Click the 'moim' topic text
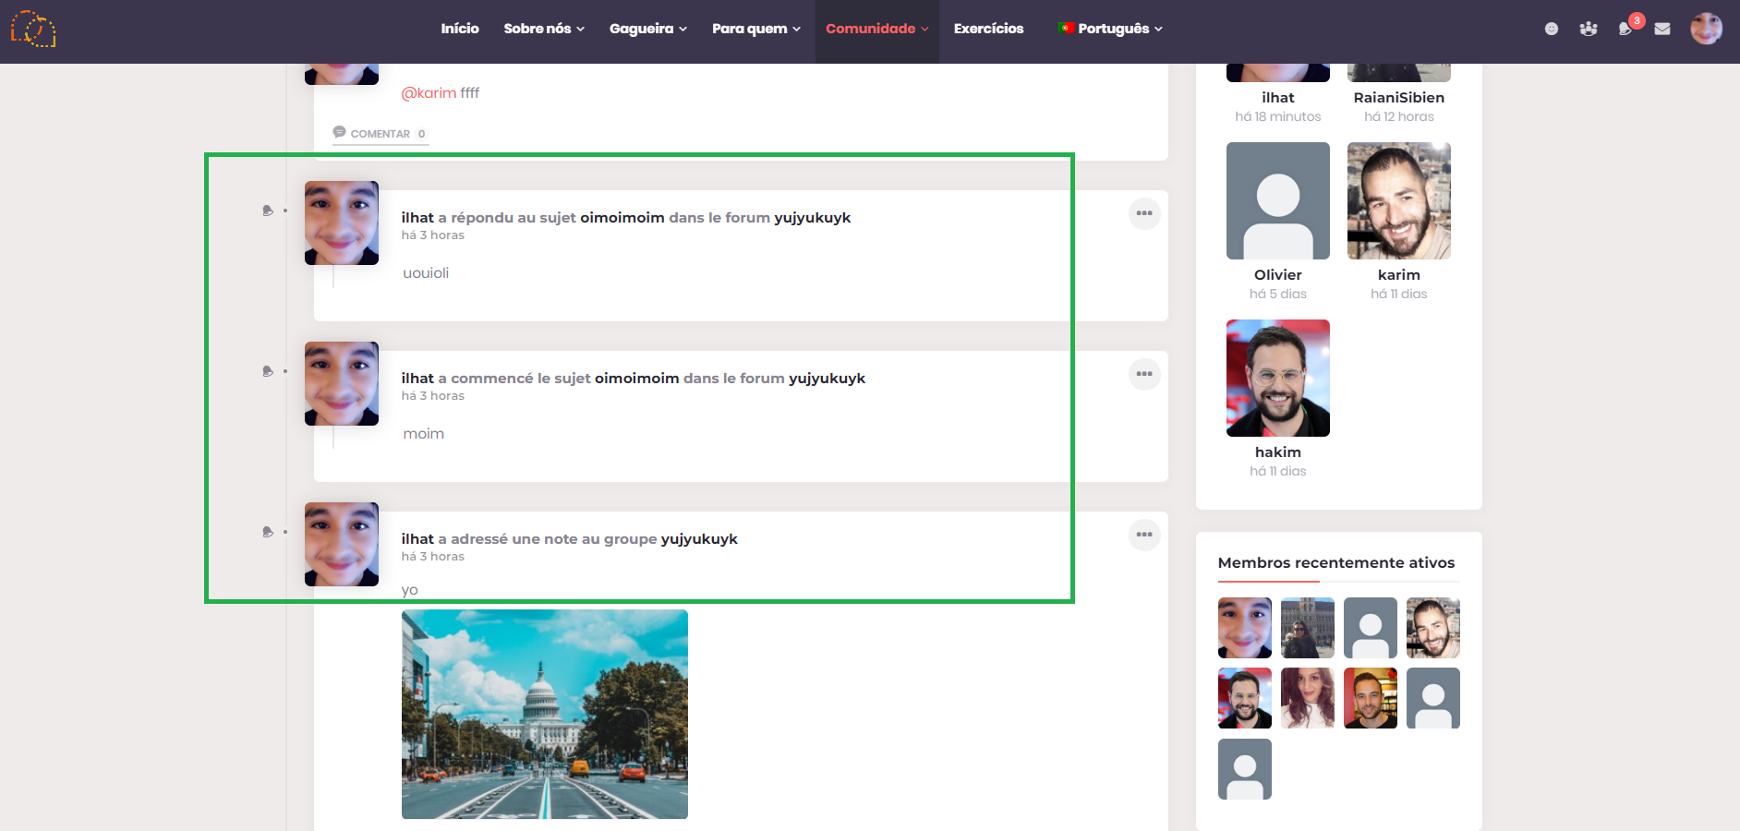 424,434
